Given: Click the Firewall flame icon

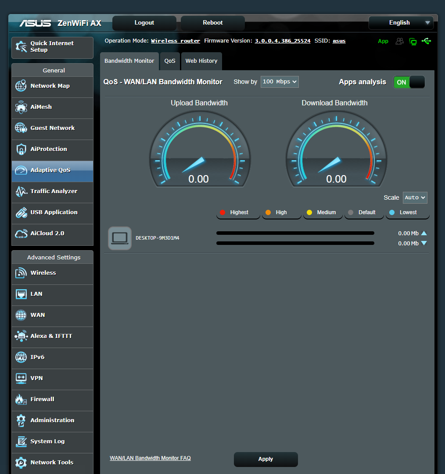Looking at the screenshot, I should tap(21, 399).
